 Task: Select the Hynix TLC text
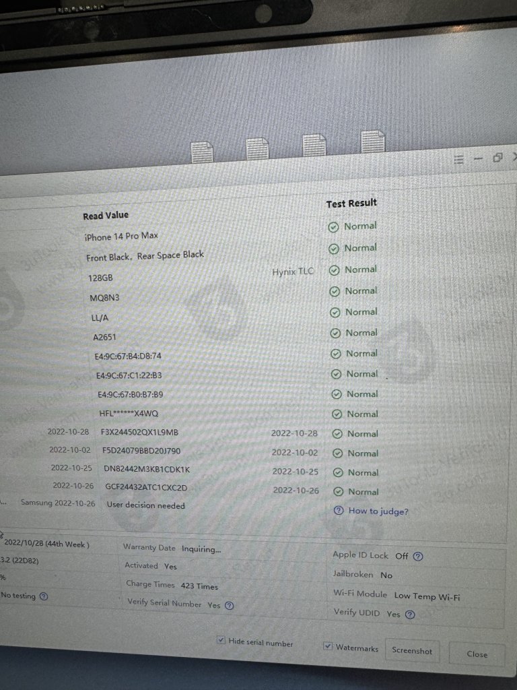[x=293, y=272]
